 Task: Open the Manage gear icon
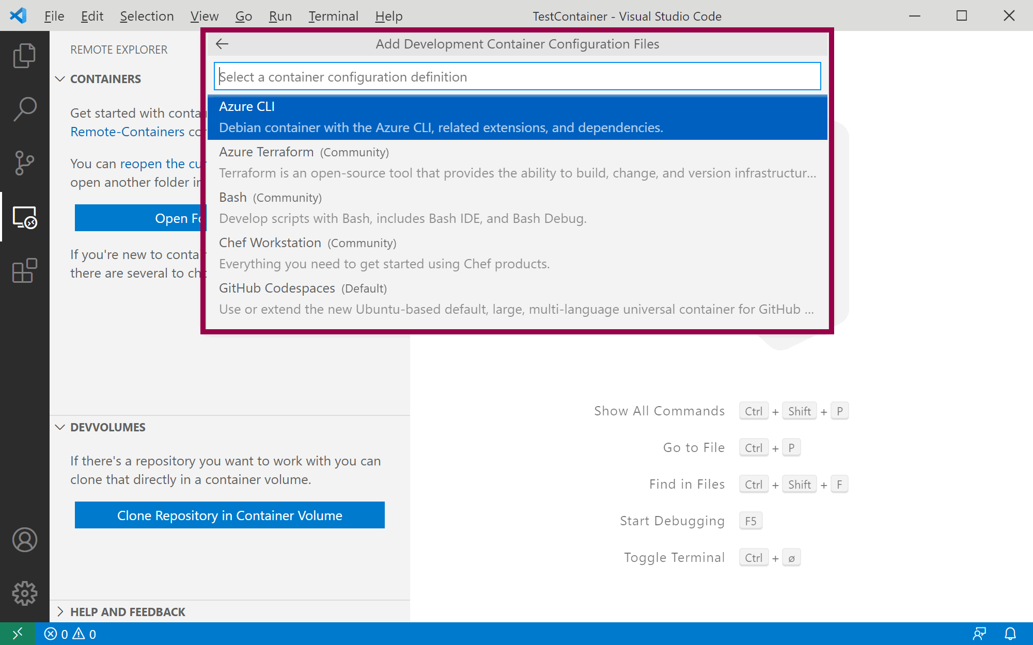coord(24,593)
